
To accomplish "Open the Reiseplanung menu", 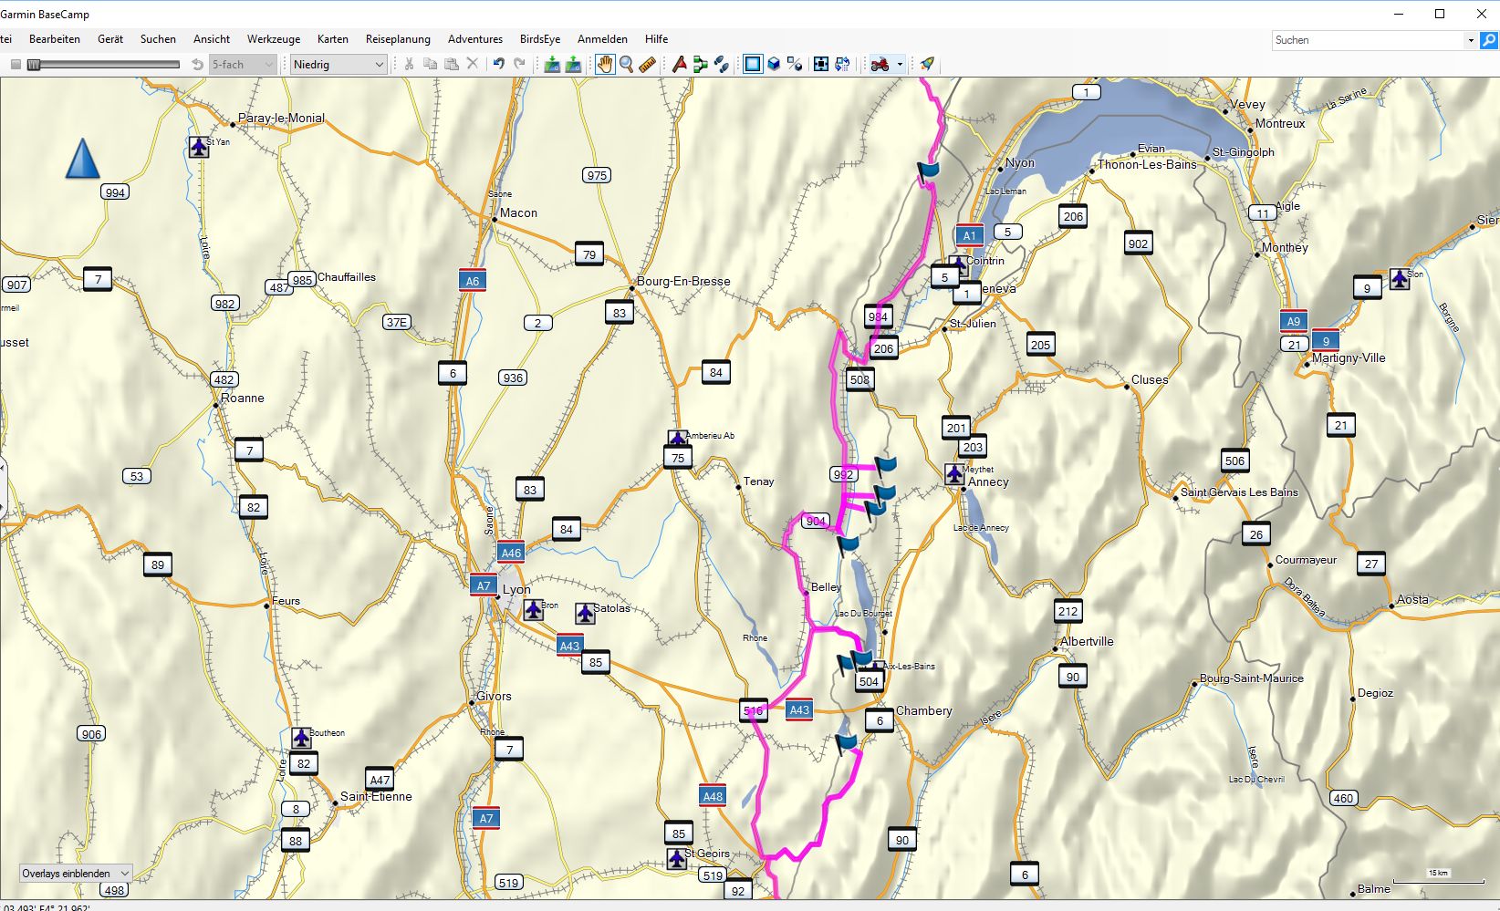I will 397,39.
